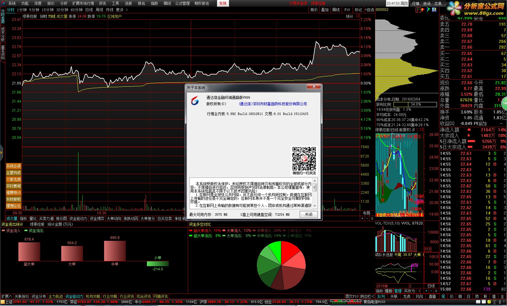Open the 机构攻略 bottom tab
This screenshot has width=507, height=306.
click(93, 296)
